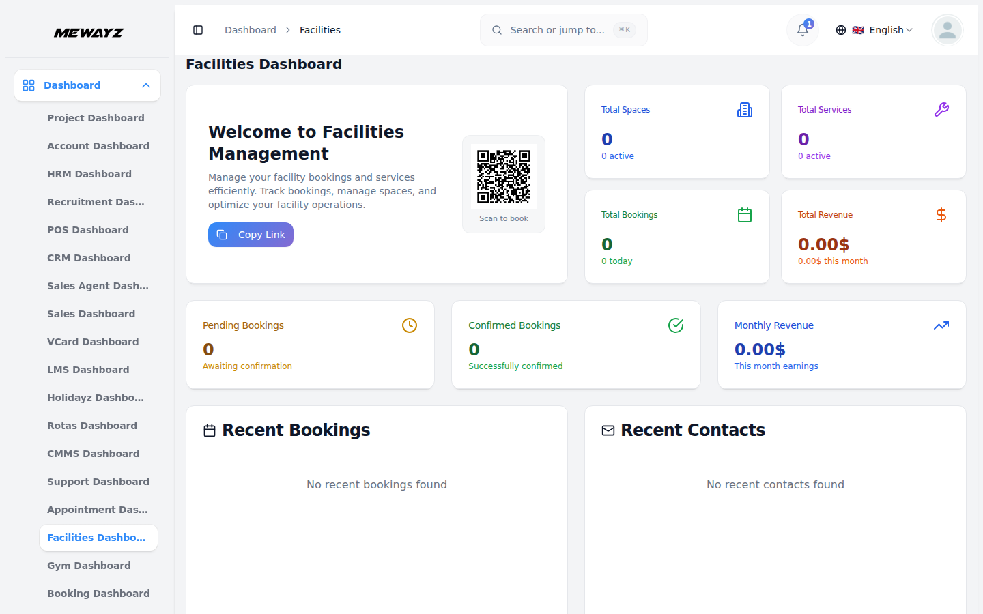
Task: Open the globe language icon
Action: [x=841, y=30]
